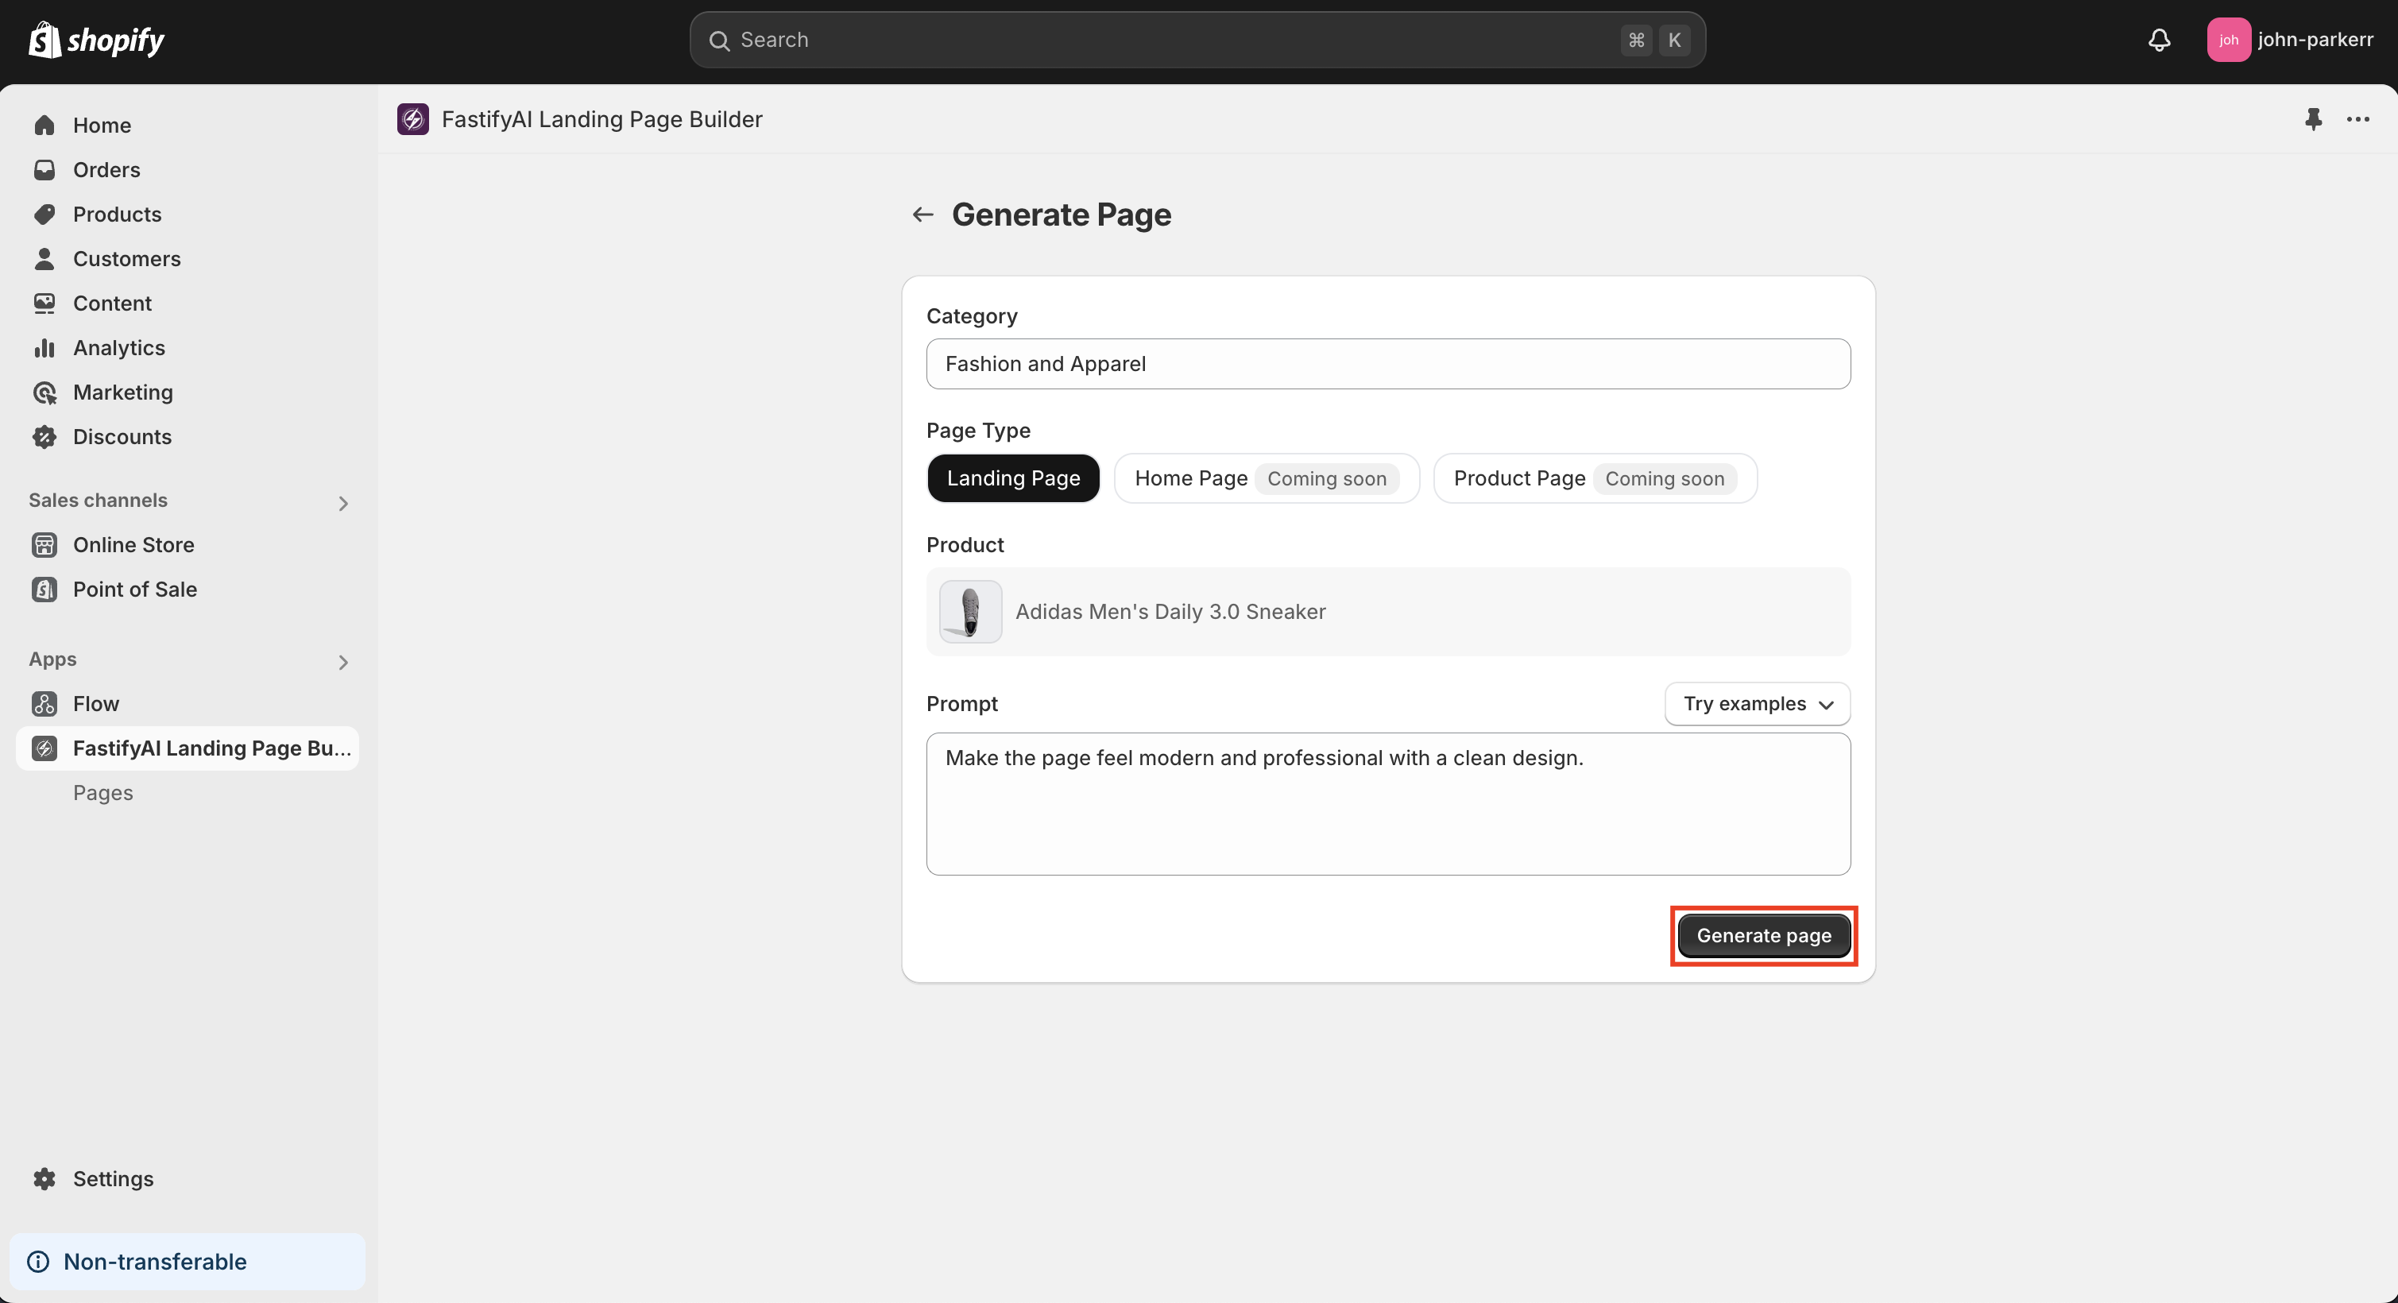Click into the Search field
The height and width of the screenshot is (1303, 2398).
[1197, 40]
